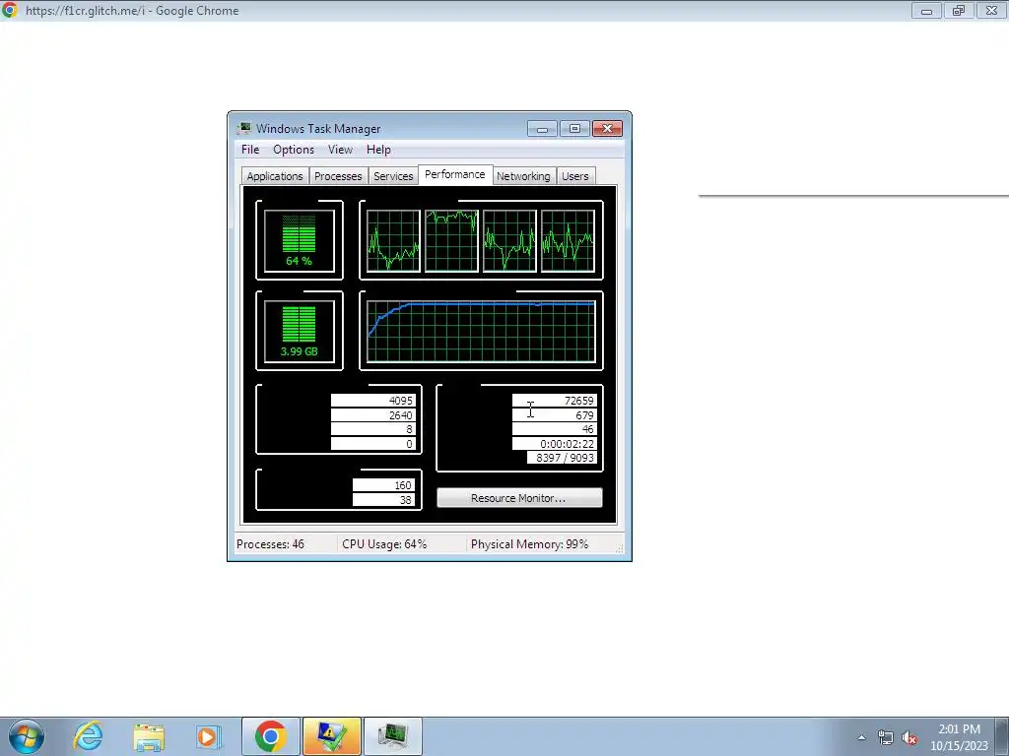The width and height of the screenshot is (1009, 756).
Task: Switch to the Applications tab
Action: (x=275, y=176)
